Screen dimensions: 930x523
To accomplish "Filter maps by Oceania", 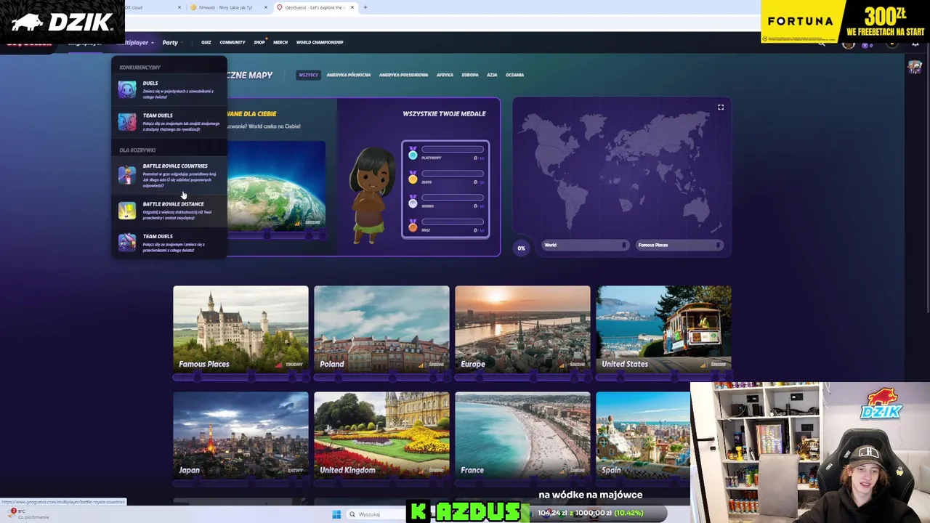I will point(514,75).
